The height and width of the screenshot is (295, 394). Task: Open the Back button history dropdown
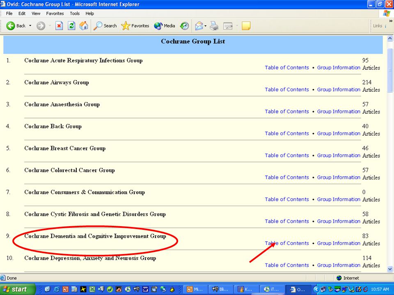[x=30, y=25]
